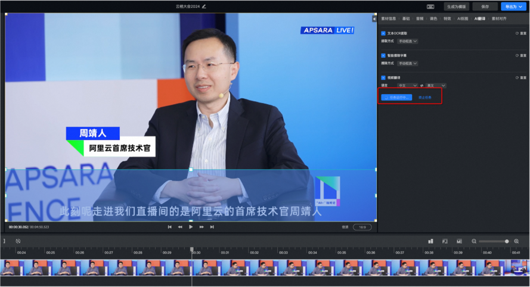Click reset icon for 文本OCR提取 section
The width and height of the screenshot is (530, 287).
point(517,33)
